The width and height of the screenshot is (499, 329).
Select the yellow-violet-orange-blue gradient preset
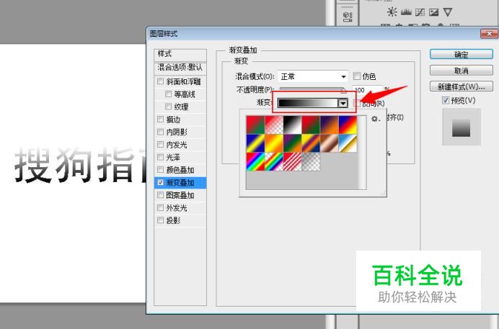(x=311, y=143)
